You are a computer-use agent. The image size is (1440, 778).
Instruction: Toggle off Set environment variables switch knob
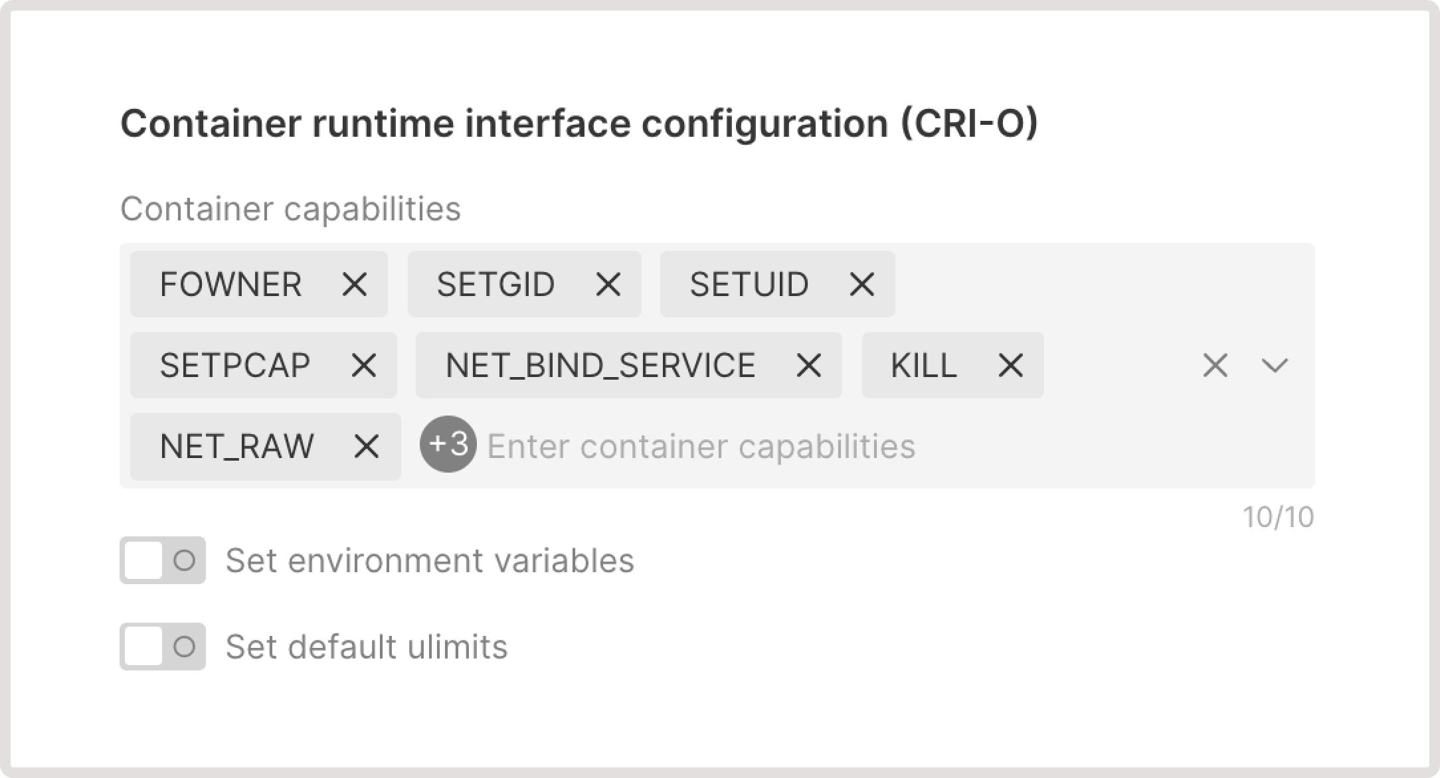tap(143, 561)
